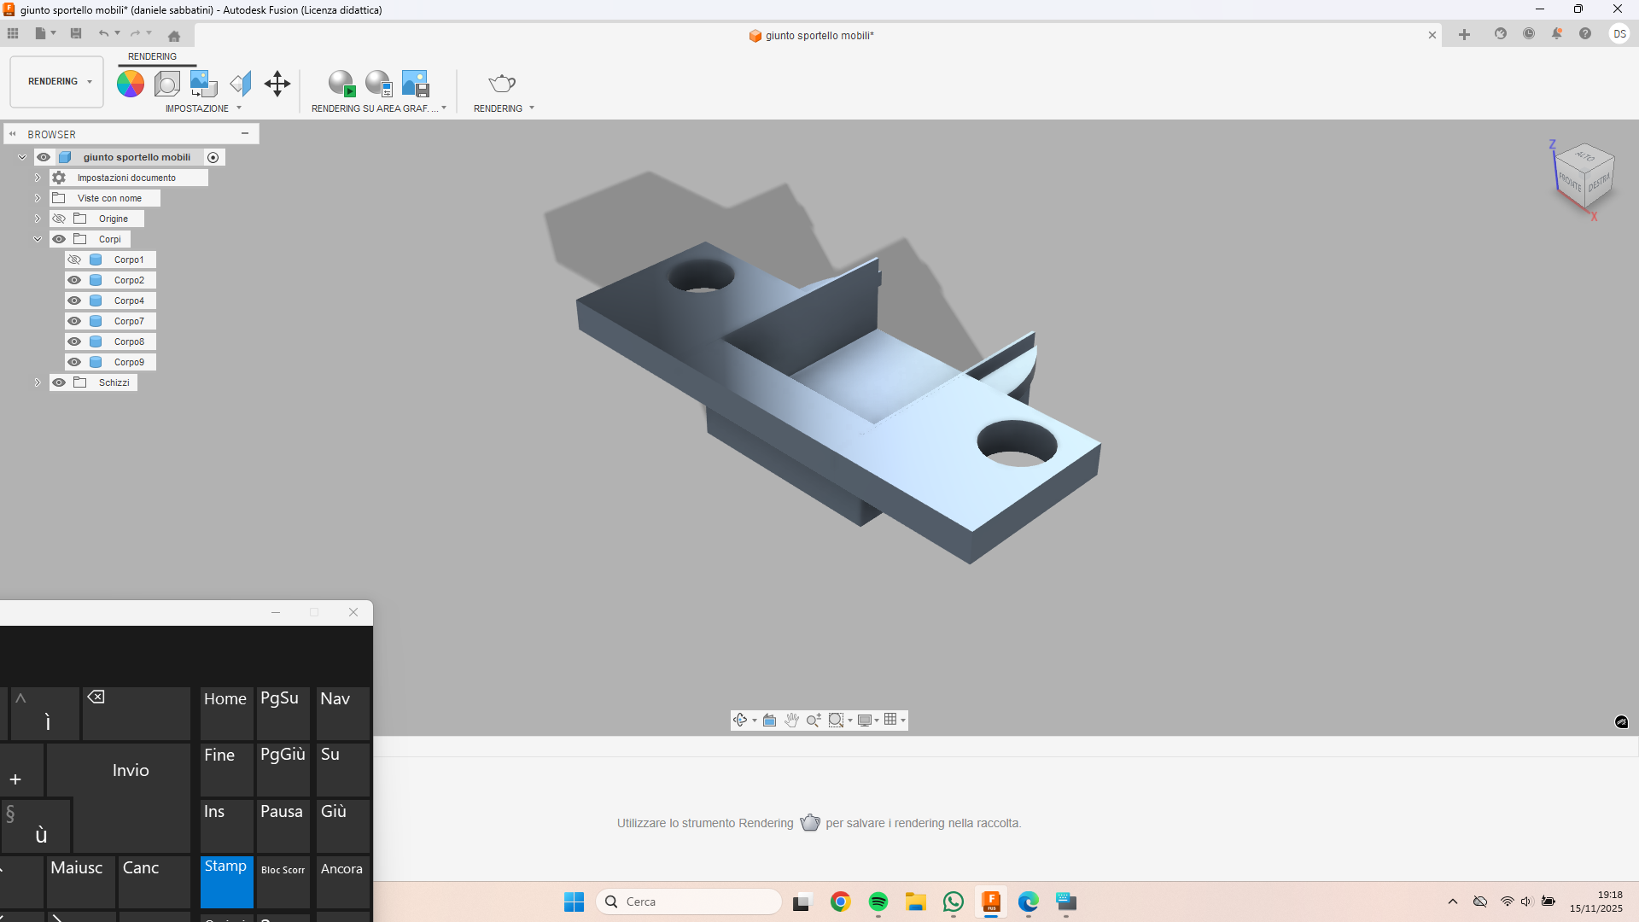
Task: Select the Zoom magnifier in the navigation bar
Action: point(813,720)
